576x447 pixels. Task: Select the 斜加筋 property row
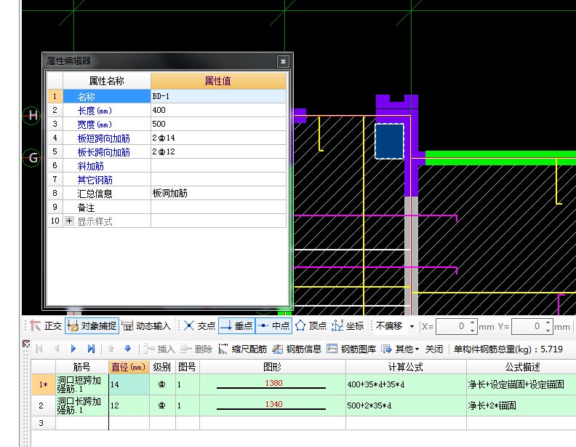167,166
